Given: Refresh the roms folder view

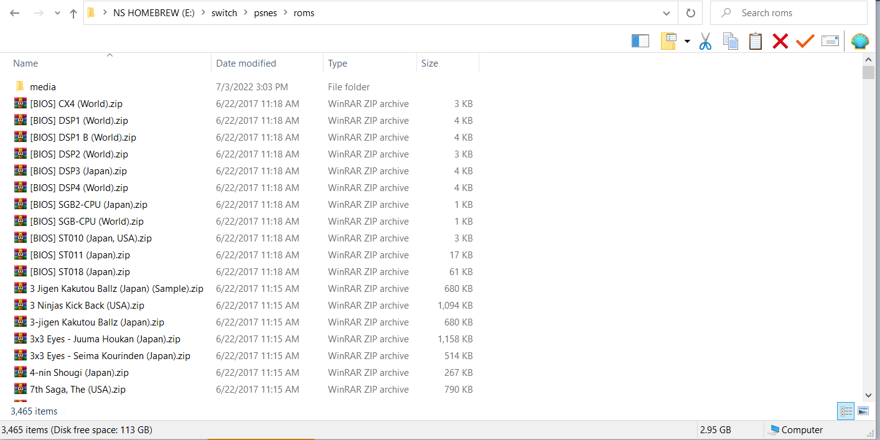Looking at the screenshot, I should coord(690,13).
